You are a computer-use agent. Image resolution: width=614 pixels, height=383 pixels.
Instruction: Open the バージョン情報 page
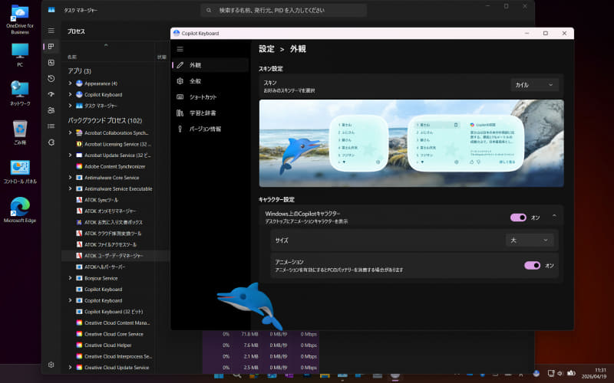click(210, 129)
